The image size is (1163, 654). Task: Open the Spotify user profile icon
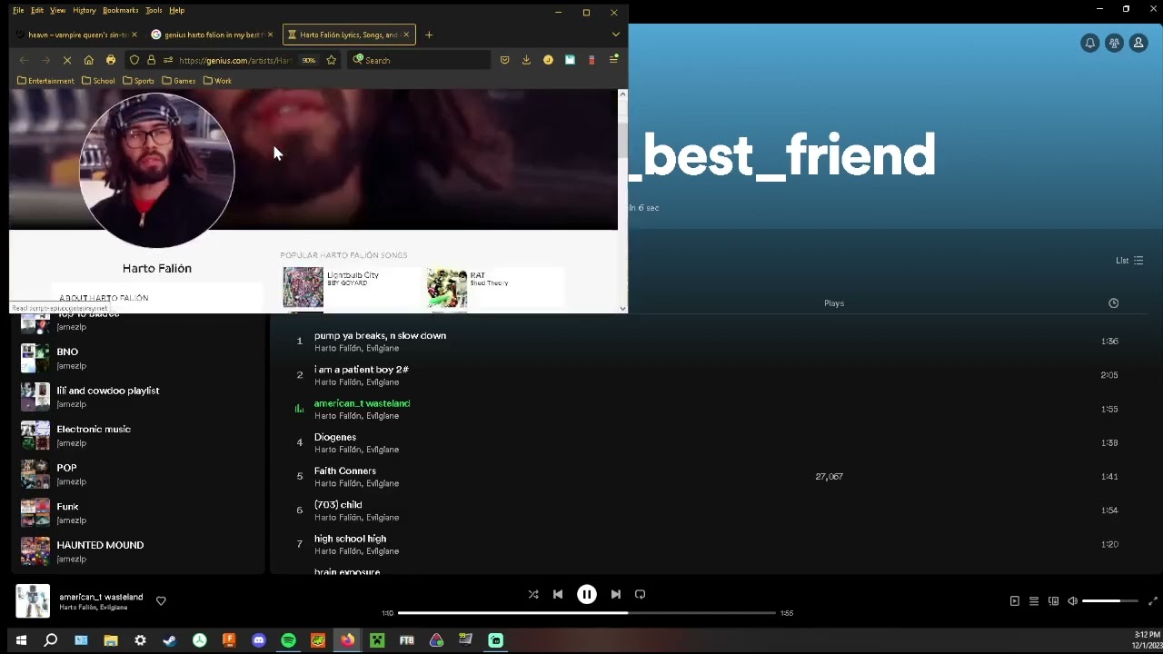point(1138,43)
